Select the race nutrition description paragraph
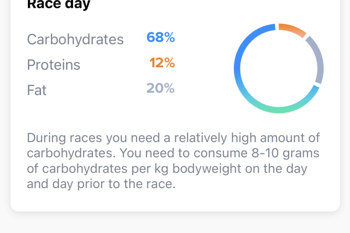Image resolution: width=350 pixels, height=233 pixels. pyautogui.click(x=174, y=160)
